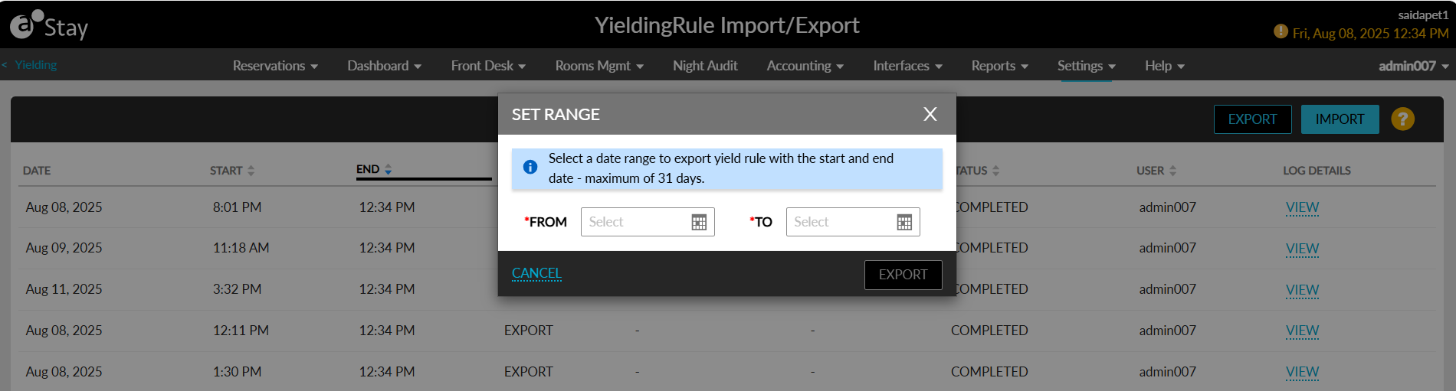
Task: Click the yellow help question mark icon
Action: tap(1402, 119)
